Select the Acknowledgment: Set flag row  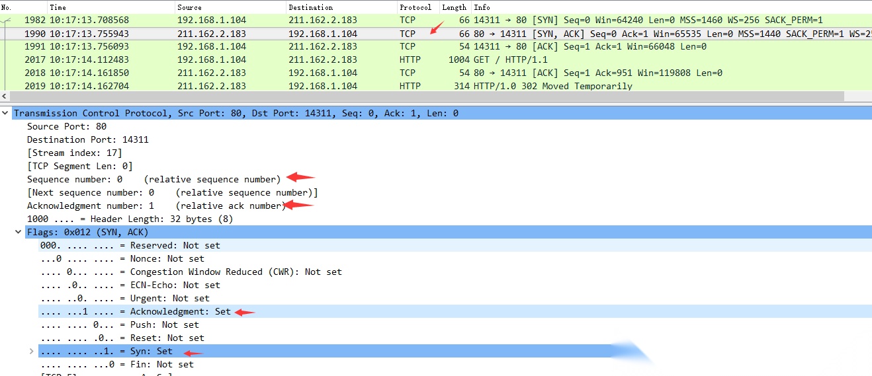click(x=136, y=311)
